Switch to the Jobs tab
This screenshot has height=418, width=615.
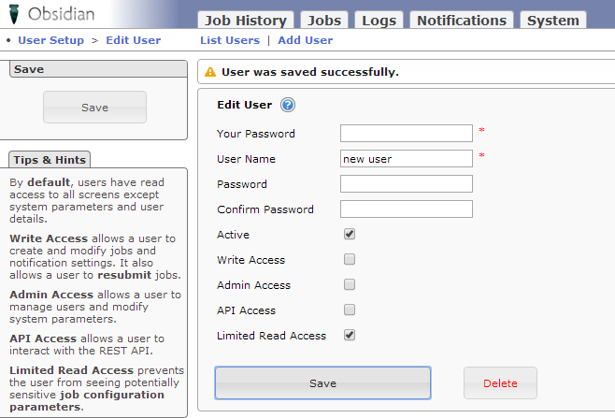tap(324, 21)
